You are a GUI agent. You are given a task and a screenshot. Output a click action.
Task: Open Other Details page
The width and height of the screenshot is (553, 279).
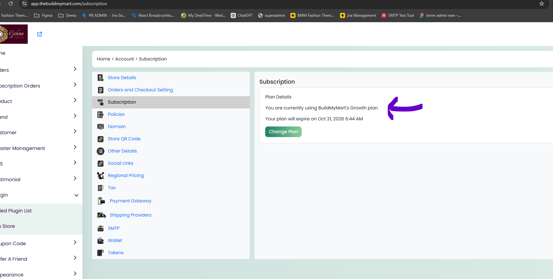pos(122,151)
